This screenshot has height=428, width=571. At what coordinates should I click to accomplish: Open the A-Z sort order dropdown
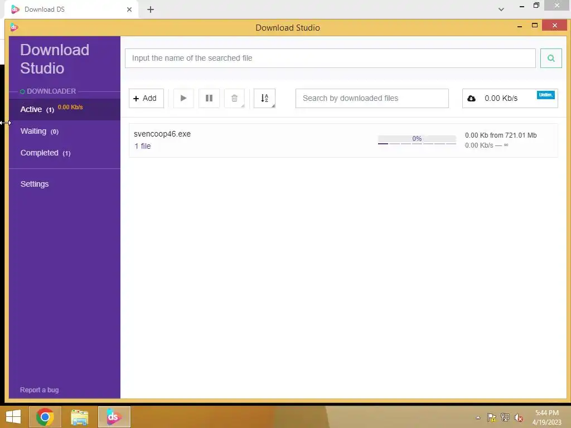tap(265, 98)
